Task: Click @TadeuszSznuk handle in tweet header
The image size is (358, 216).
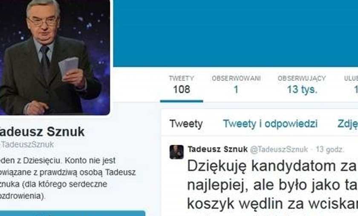Action: point(279,149)
